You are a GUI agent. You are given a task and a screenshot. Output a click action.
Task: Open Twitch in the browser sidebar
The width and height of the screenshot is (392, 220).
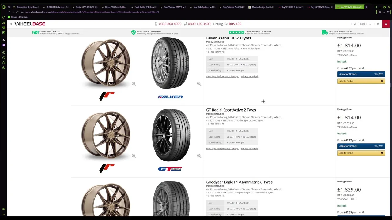click(x=4, y=45)
